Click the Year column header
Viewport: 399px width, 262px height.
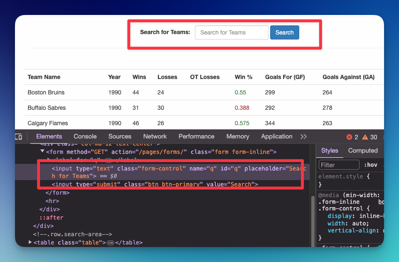(114, 77)
